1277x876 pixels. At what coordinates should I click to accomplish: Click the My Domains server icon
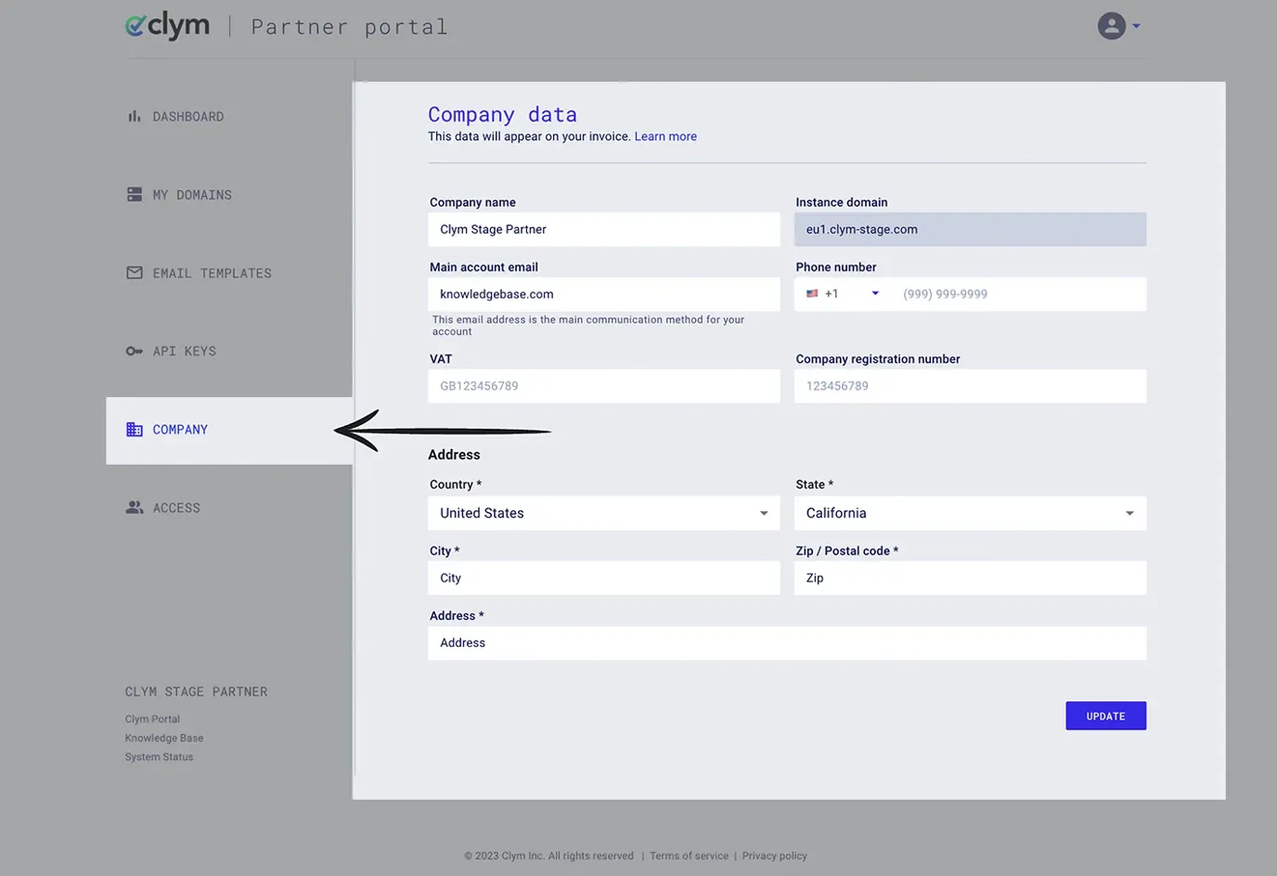(135, 194)
